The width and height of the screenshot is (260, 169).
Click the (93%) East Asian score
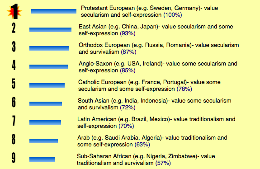[128, 33]
